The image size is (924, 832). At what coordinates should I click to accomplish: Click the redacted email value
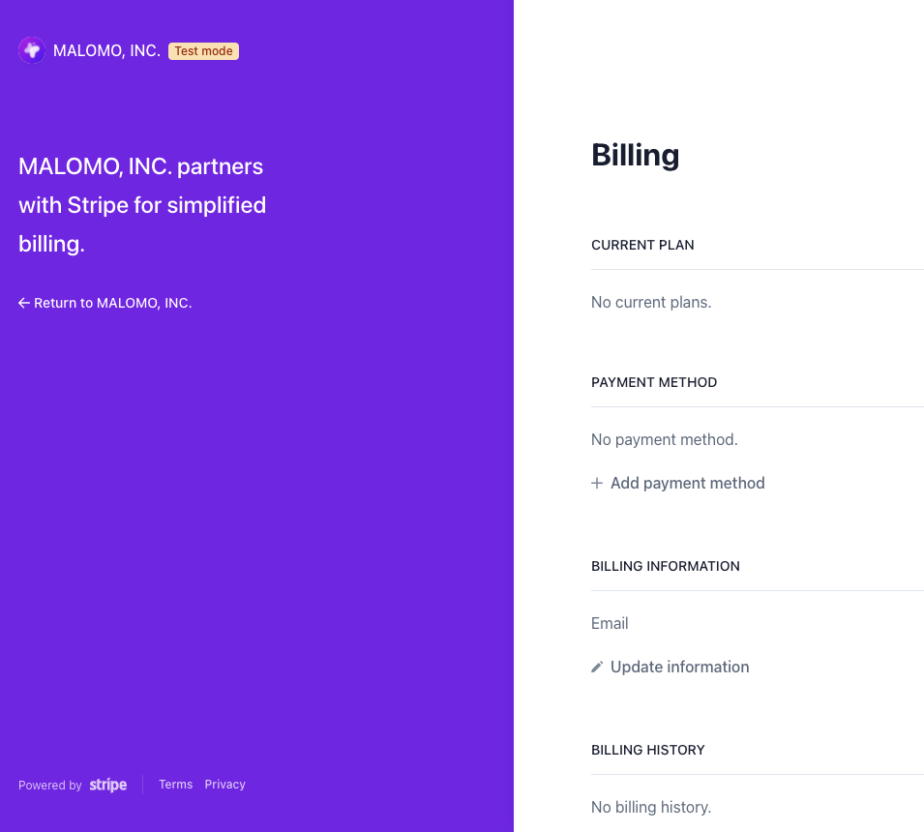[x=824, y=619]
